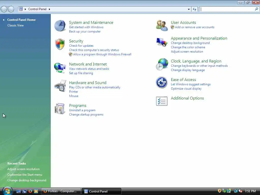Click View network status and tasks

[x=89, y=69]
